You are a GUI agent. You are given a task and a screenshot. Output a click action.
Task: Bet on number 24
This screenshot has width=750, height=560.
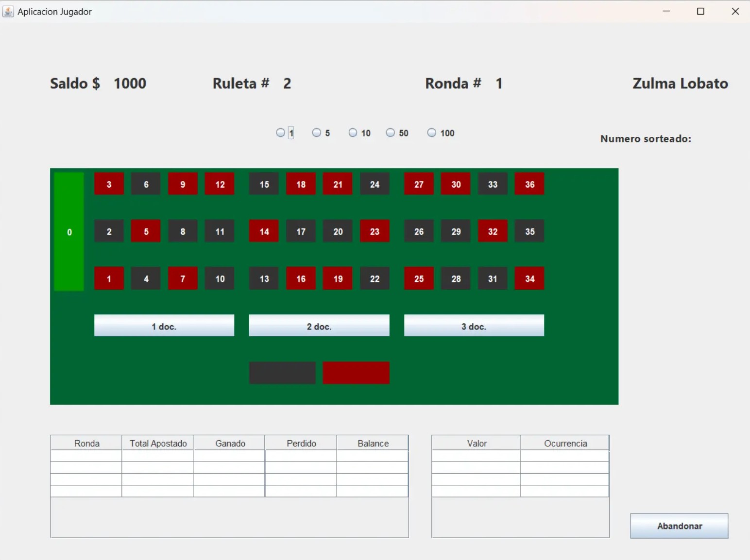(375, 184)
